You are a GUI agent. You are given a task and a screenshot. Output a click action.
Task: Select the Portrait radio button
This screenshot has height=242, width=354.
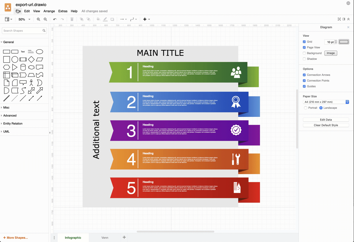[x=306, y=108]
